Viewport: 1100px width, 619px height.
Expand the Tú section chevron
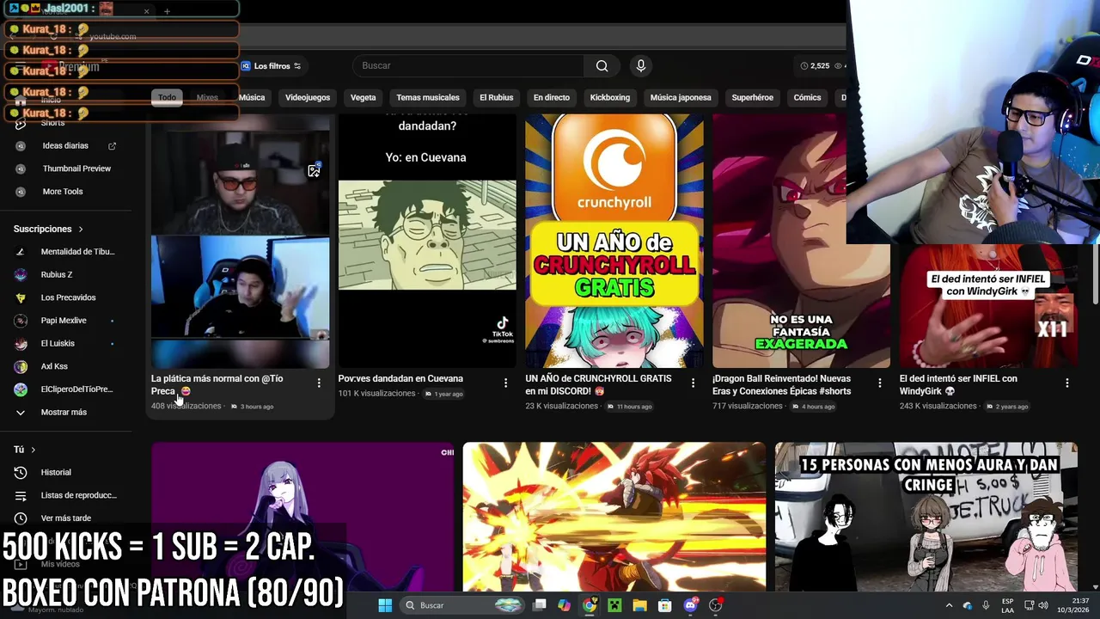pyautogui.click(x=34, y=450)
